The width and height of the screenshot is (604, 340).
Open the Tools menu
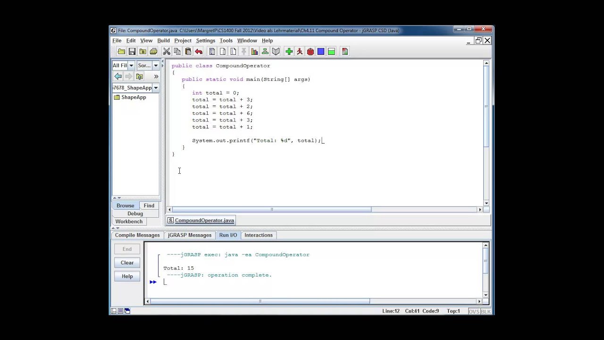(226, 41)
